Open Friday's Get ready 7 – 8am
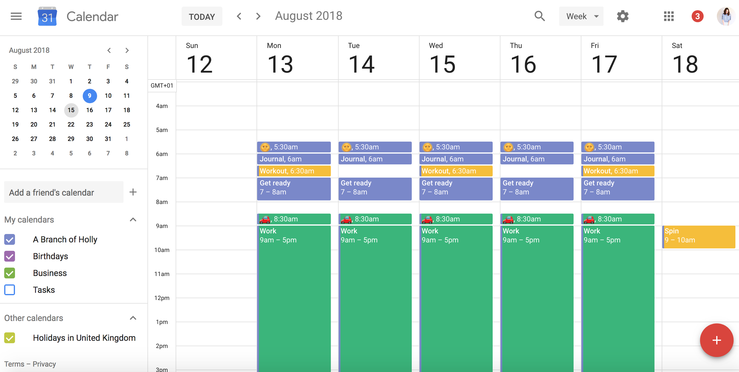The image size is (739, 372). click(618, 189)
